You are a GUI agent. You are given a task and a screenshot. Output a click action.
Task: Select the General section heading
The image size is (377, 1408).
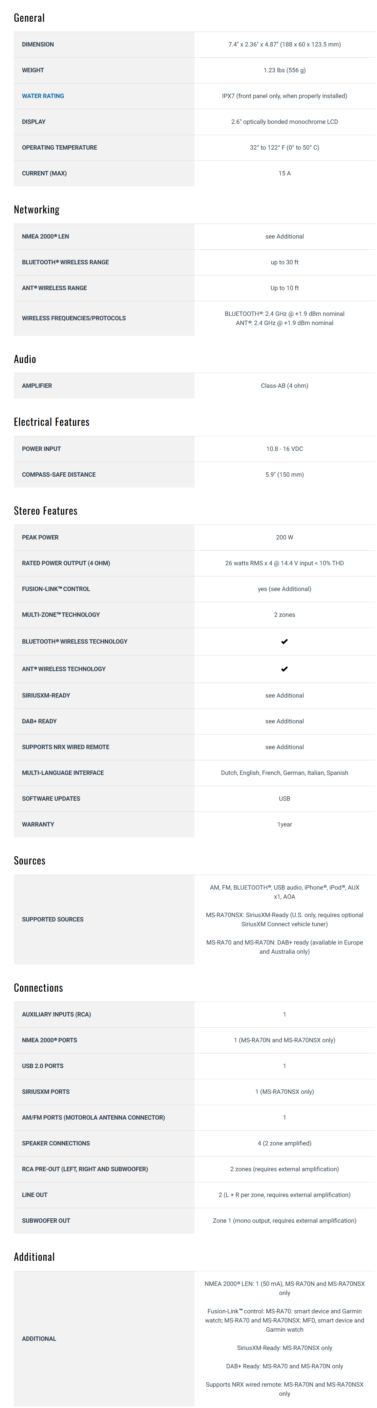click(29, 18)
